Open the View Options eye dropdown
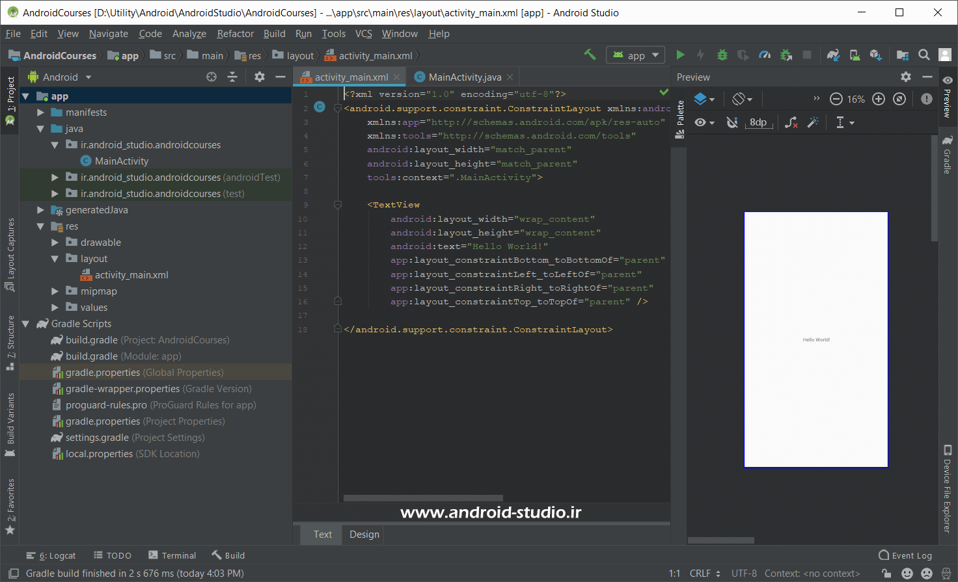The width and height of the screenshot is (958, 582). pos(704,122)
